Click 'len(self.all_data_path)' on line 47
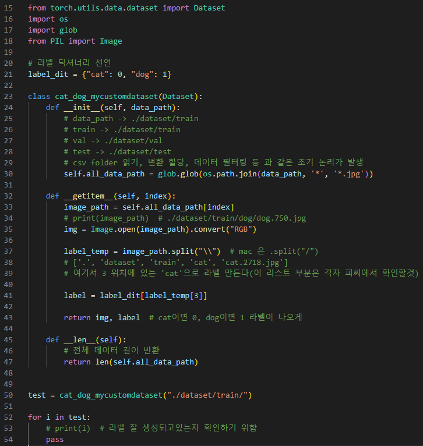Image resolution: width=423 pixels, height=446 pixels. [x=147, y=362]
